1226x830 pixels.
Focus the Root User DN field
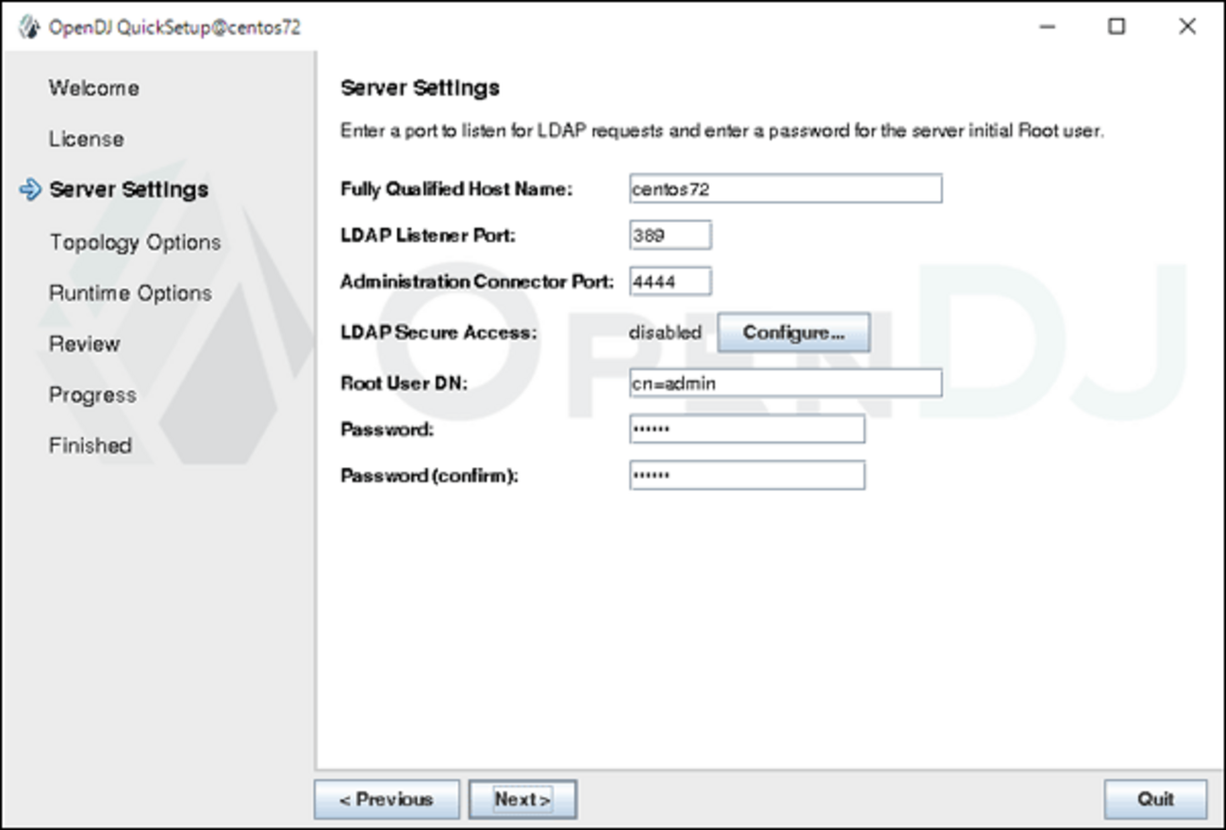point(786,382)
